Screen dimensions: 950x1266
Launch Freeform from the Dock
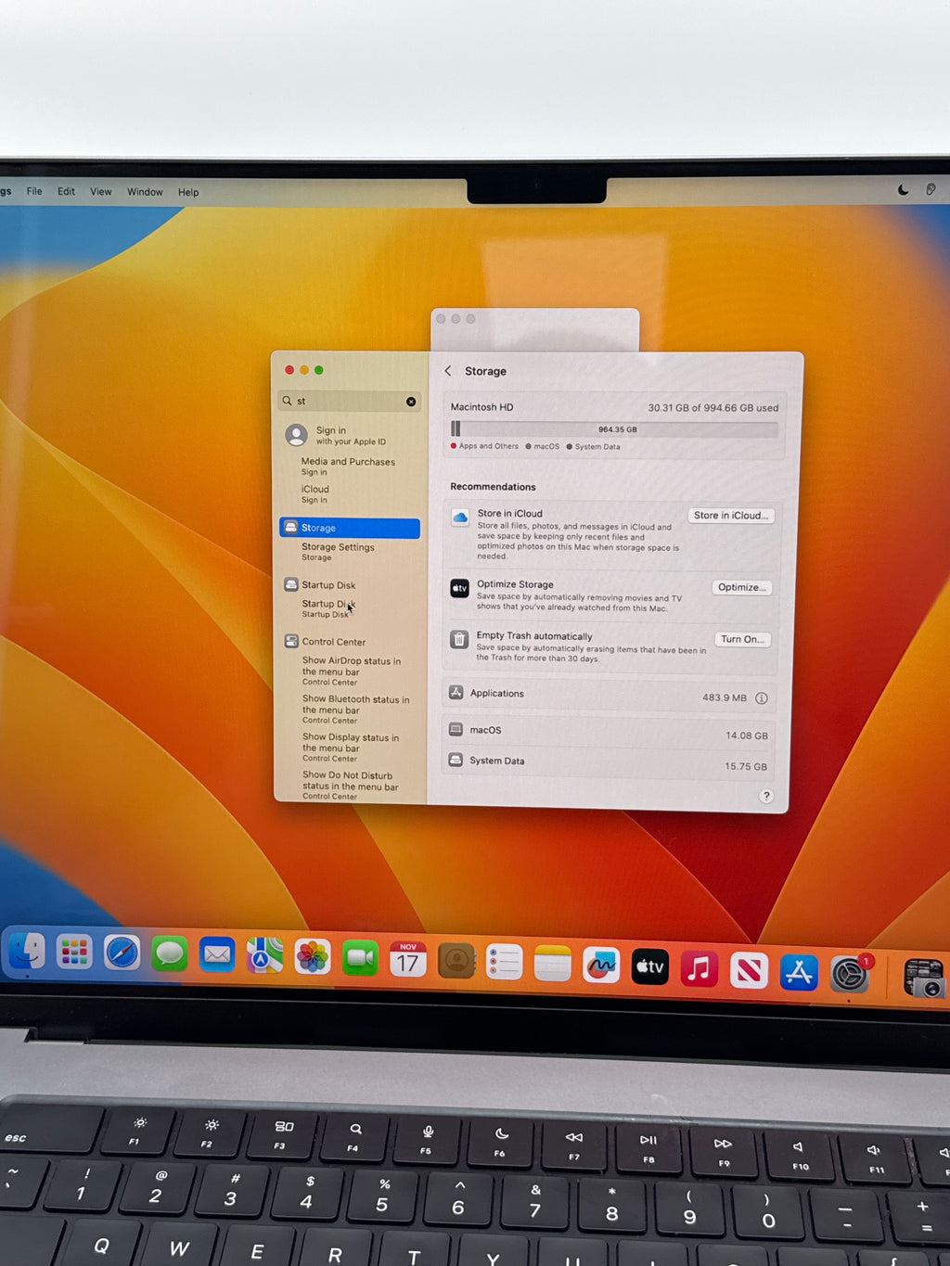click(x=601, y=966)
